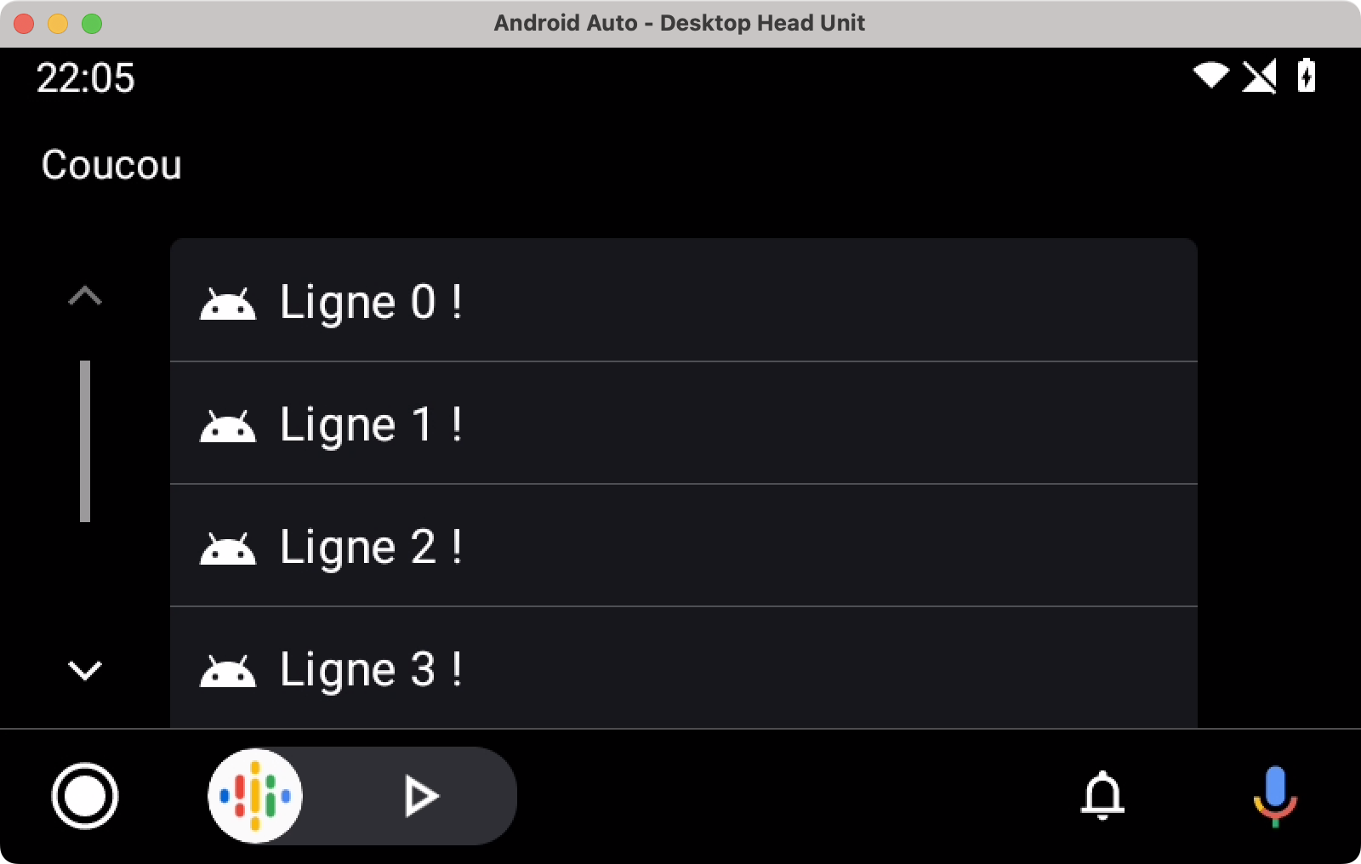Select the Ligne 3 ! row
Image resolution: width=1361 pixels, height=864 pixels.
click(x=684, y=668)
